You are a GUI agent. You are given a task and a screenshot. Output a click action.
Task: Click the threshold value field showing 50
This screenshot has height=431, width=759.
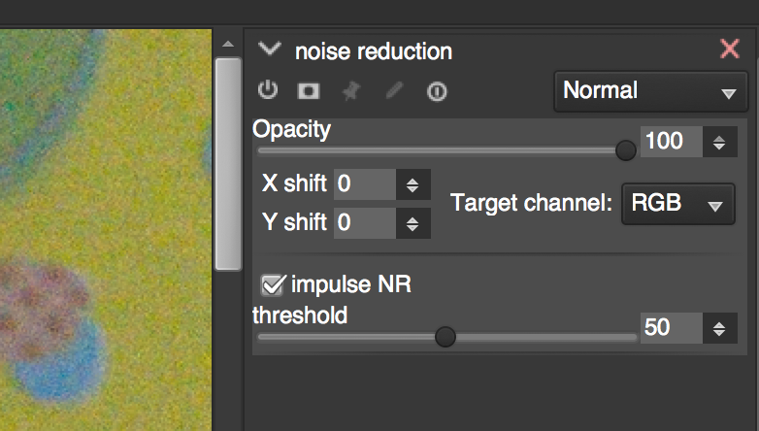(x=672, y=328)
